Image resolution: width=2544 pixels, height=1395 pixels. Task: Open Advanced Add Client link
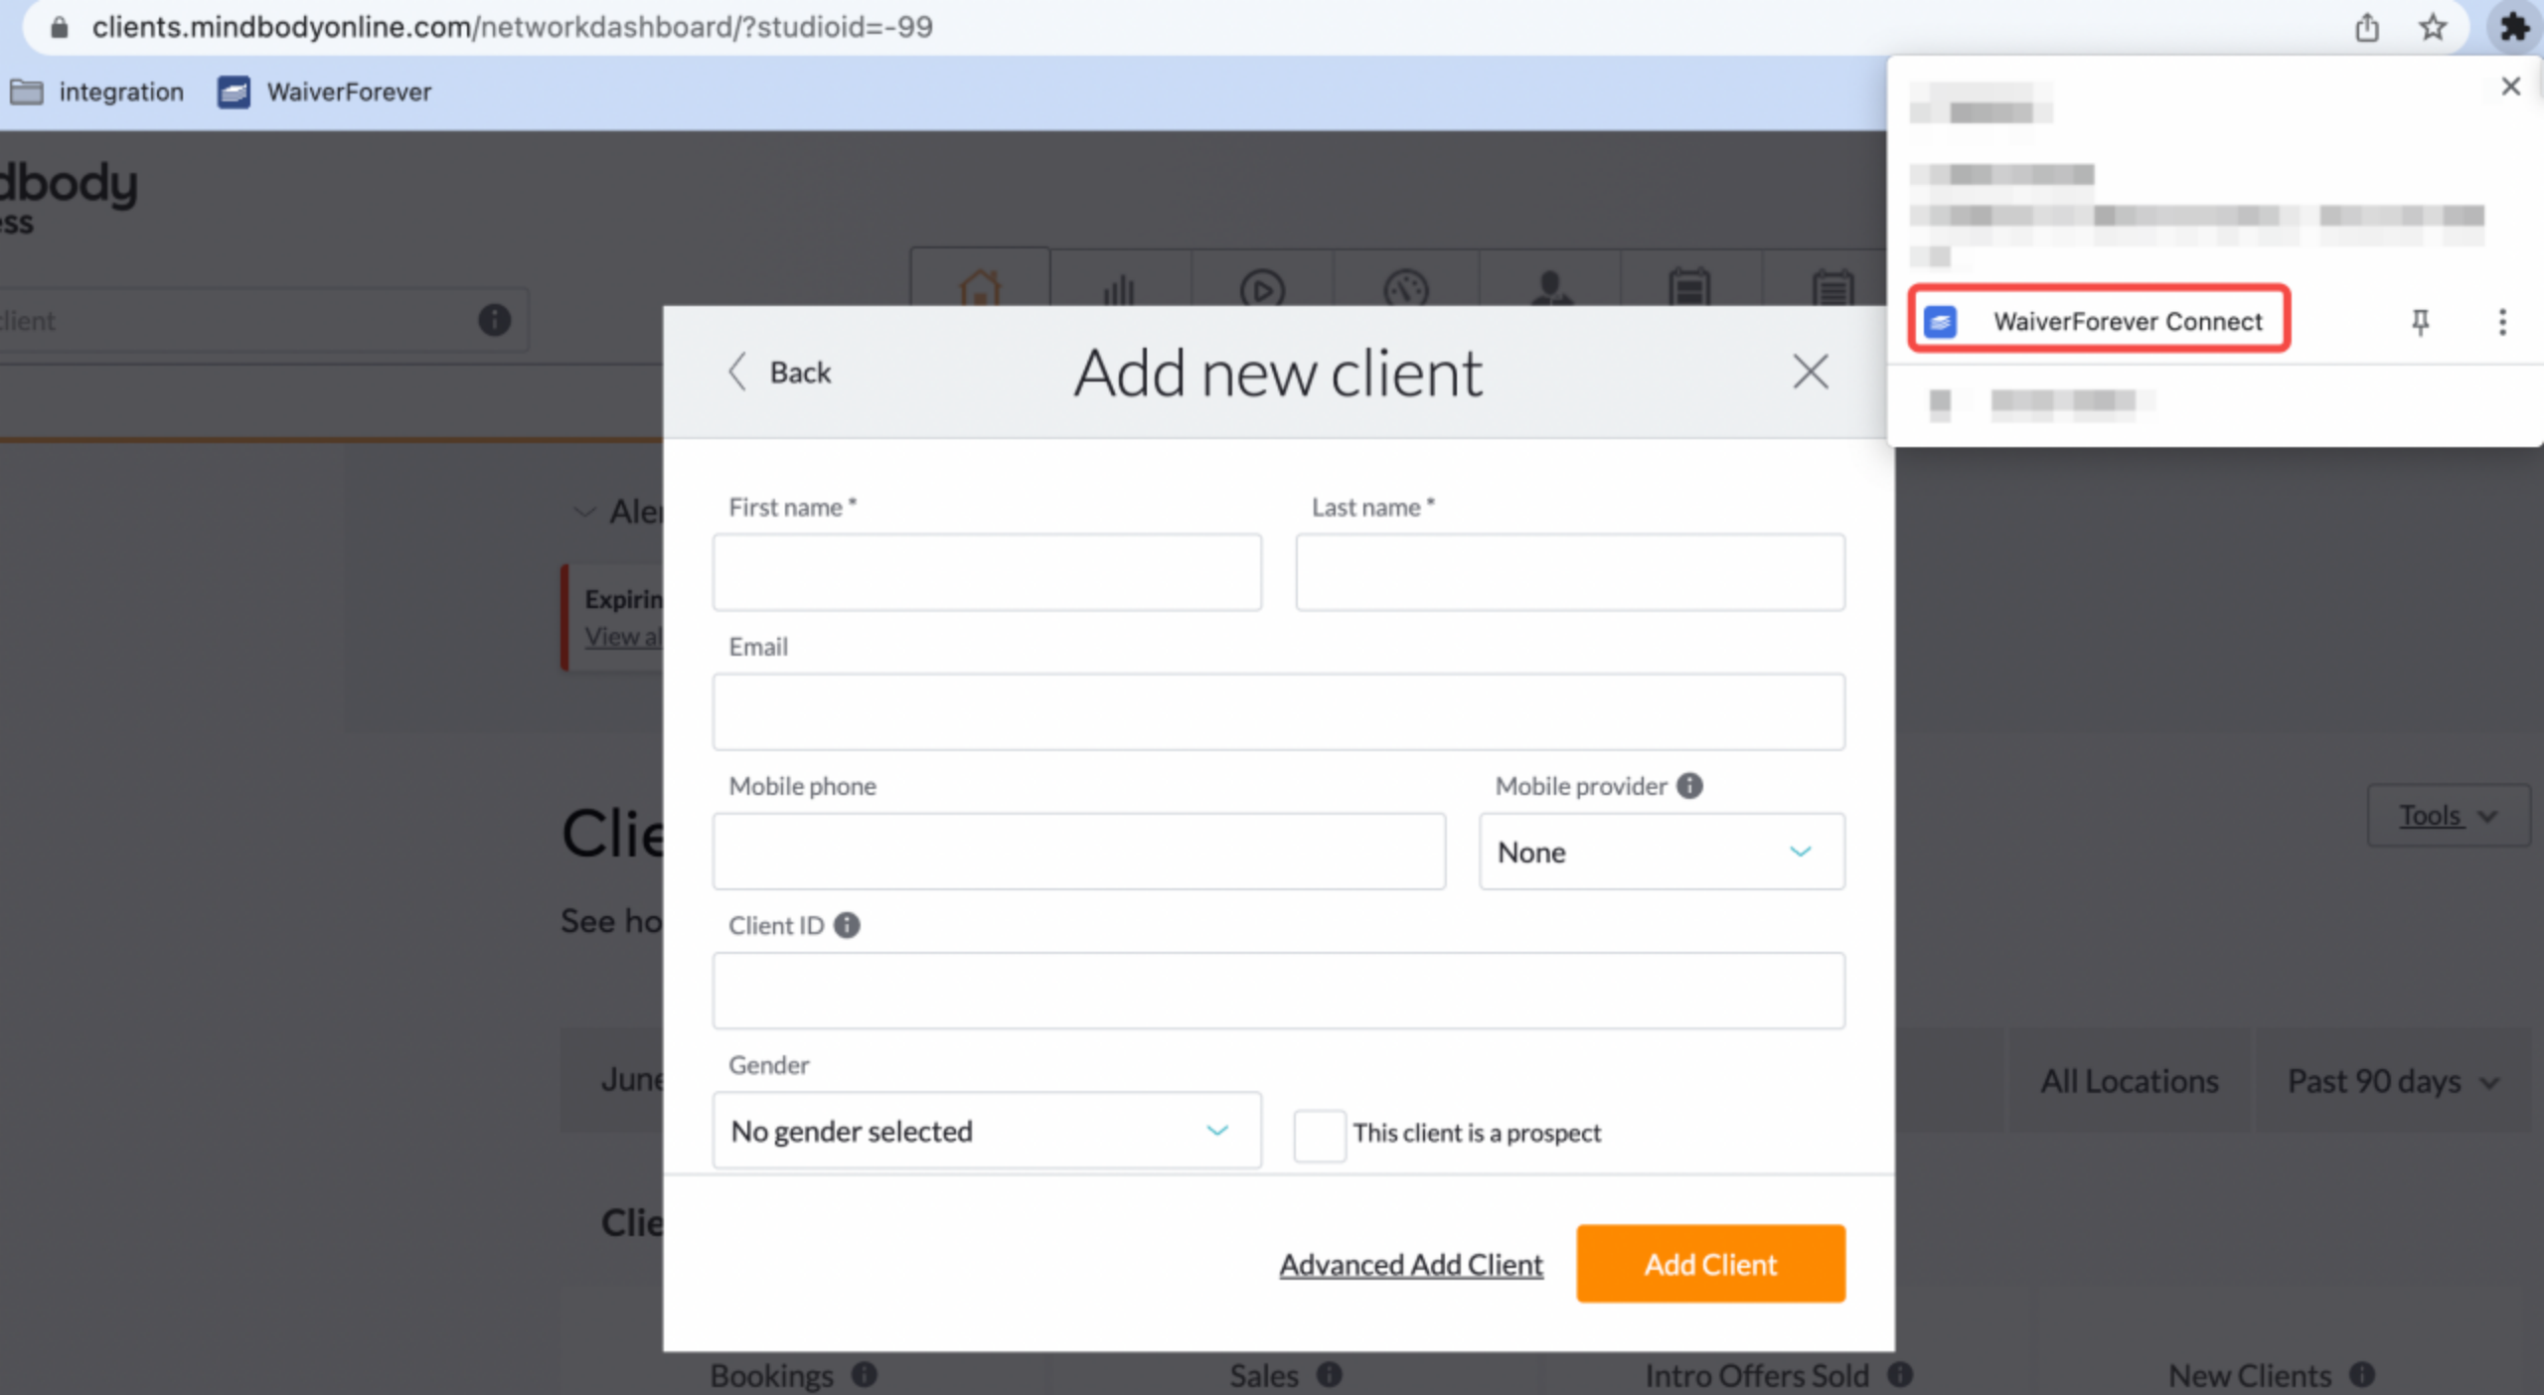1411,1264
